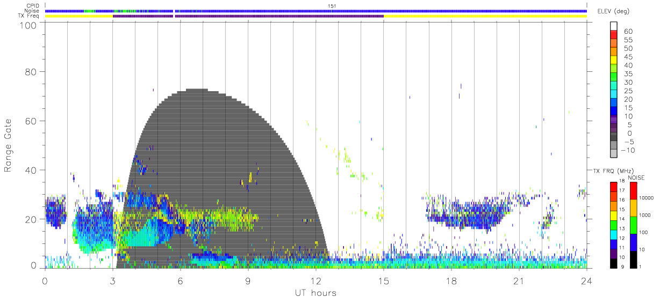Click the '21' tick on the UT hours axis
This screenshot has height=304, width=660.
(519, 280)
